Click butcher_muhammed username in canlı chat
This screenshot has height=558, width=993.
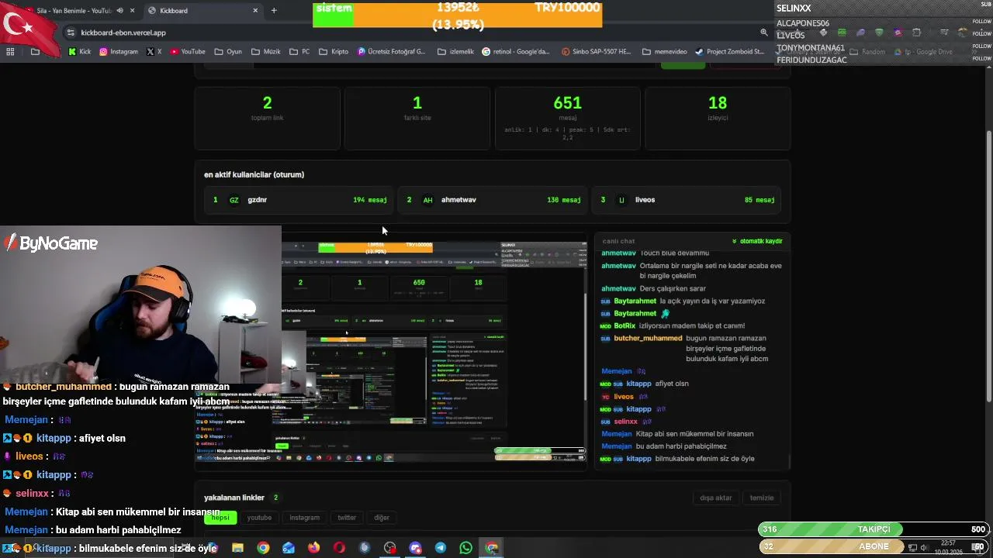coord(648,339)
